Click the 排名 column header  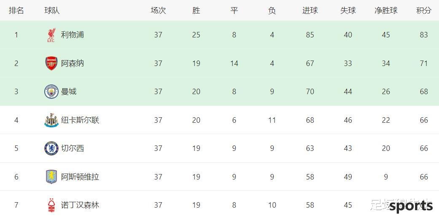pyautogui.click(x=16, y=11)
